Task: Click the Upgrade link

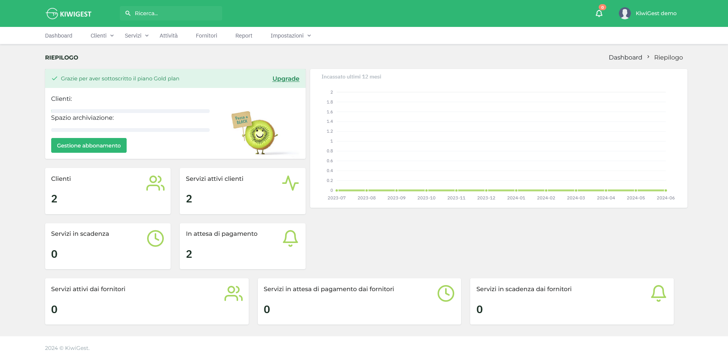Action: coord(286,78)
